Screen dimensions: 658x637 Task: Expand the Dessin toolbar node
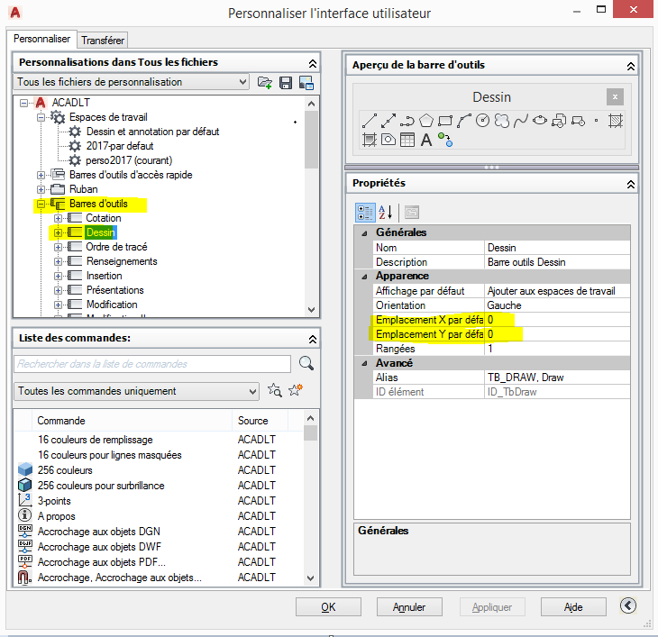[x=58, y=232]
